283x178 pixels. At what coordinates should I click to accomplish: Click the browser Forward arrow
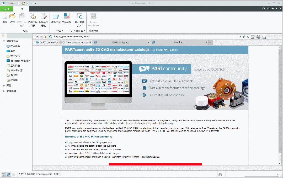click(x=41, y=37)
